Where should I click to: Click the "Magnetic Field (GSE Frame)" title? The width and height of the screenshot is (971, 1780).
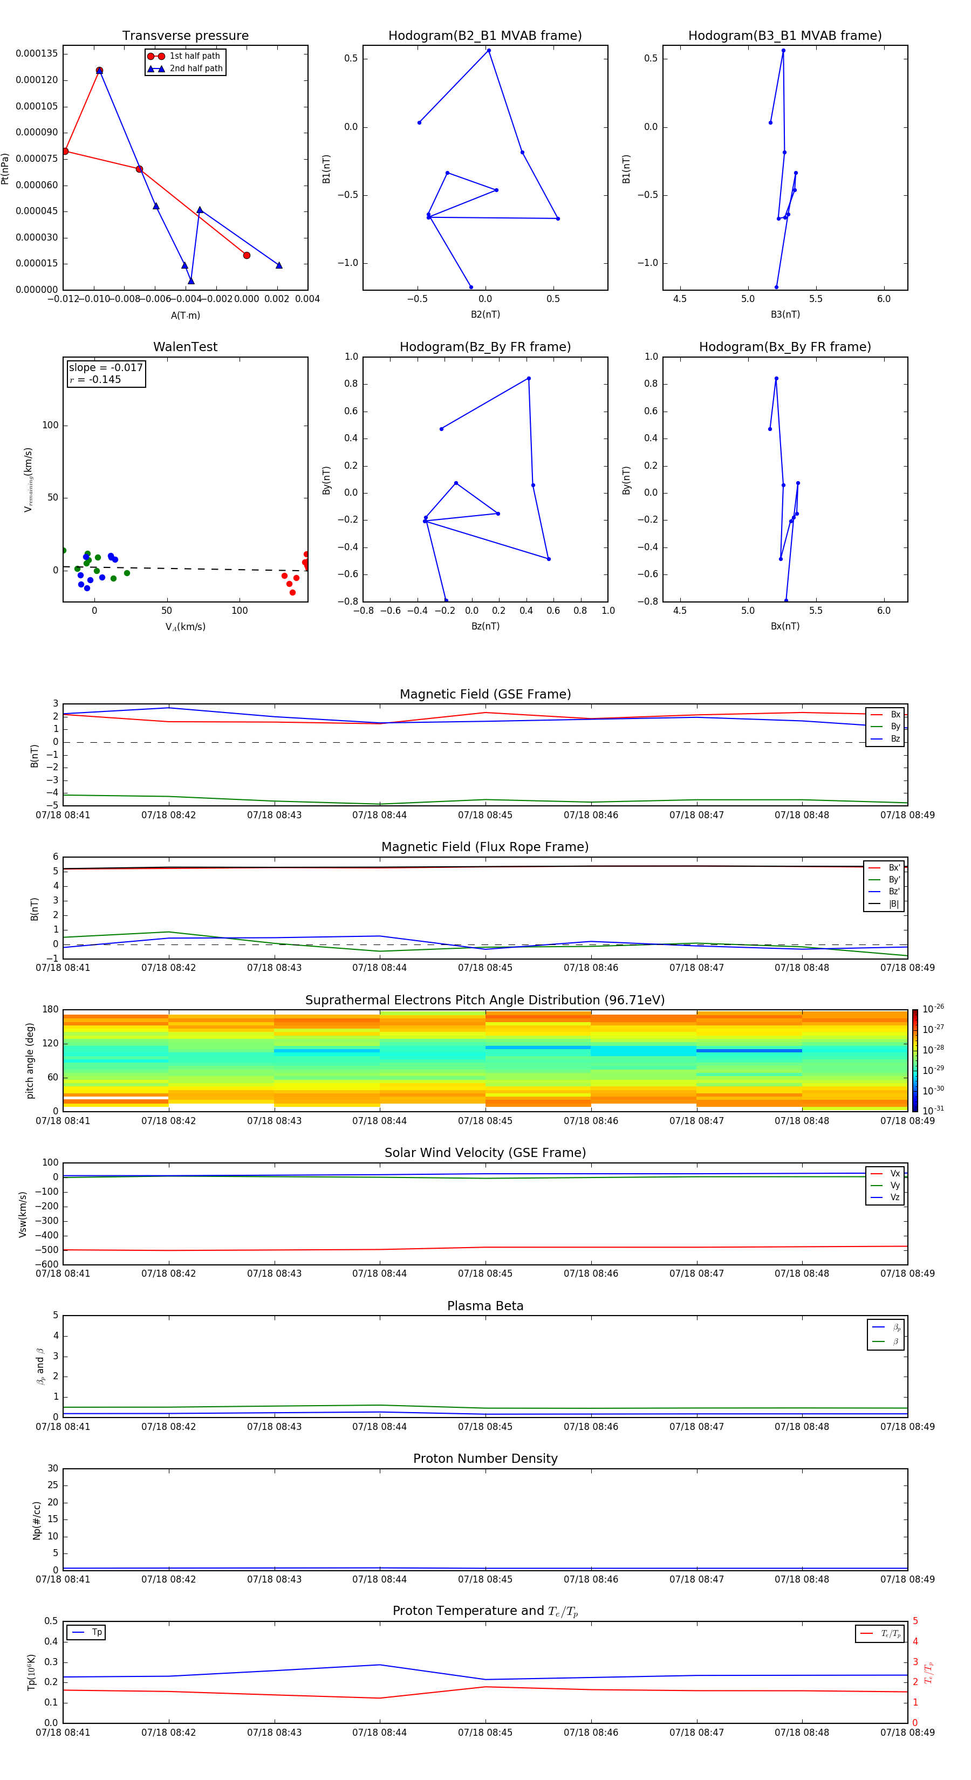tap(485, 694)
